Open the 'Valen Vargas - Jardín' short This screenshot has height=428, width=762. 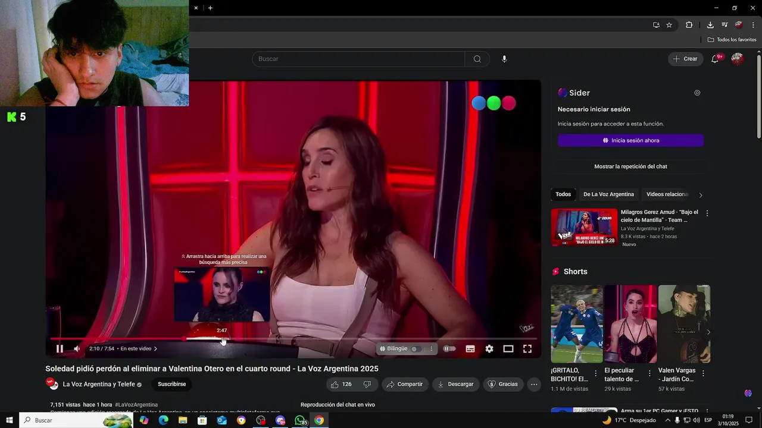click(x=684, y=324)
